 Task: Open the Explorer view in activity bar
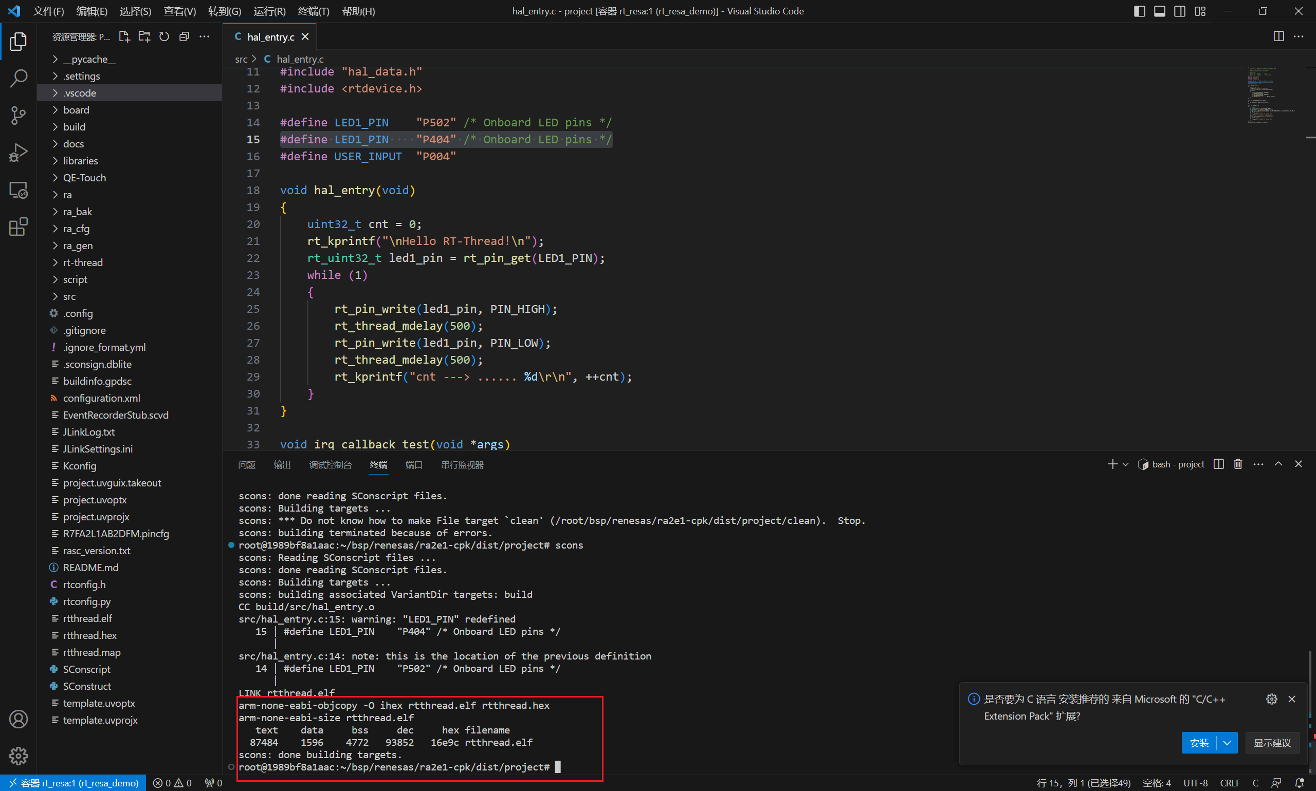pos(18,42)
